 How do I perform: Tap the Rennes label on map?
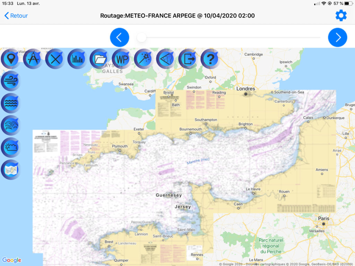point(197,255)
